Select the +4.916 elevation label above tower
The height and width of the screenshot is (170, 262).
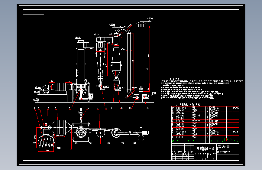pyautogui.click(x=78, y=38)
